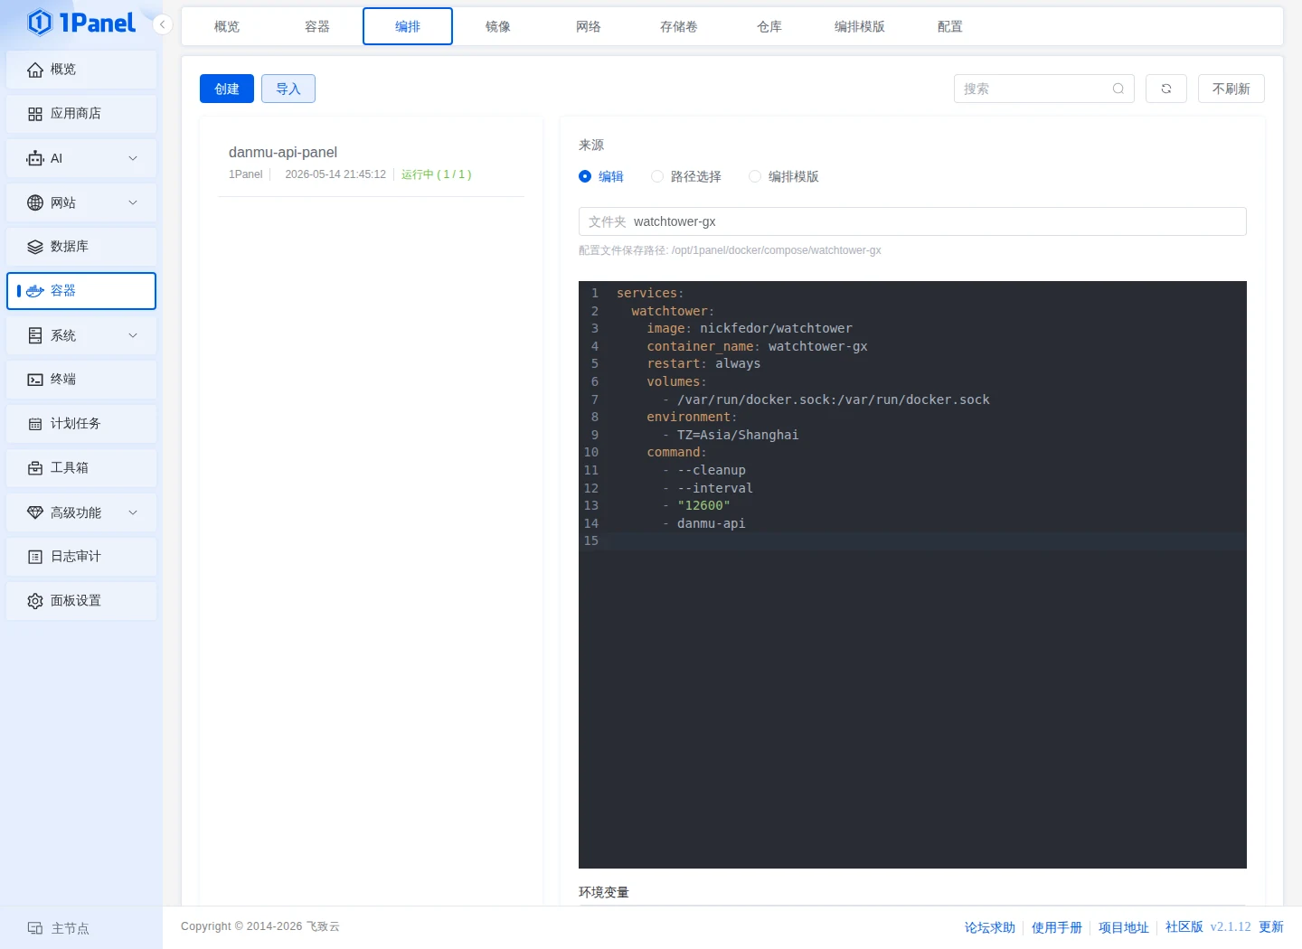Screen dimensions: 1302x949
Task: Click the calendar icon for 计划任务
Action: coord(35,424)
